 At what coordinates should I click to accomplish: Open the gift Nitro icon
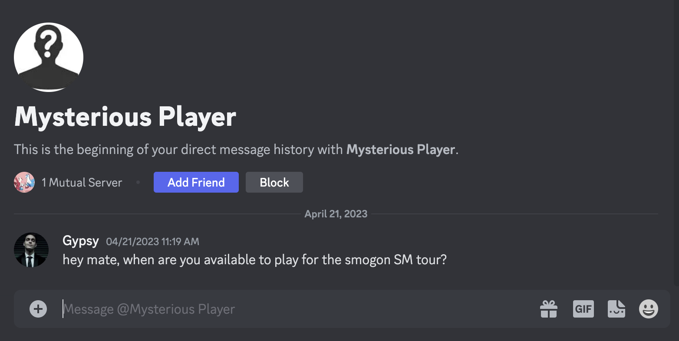point(549,309)
